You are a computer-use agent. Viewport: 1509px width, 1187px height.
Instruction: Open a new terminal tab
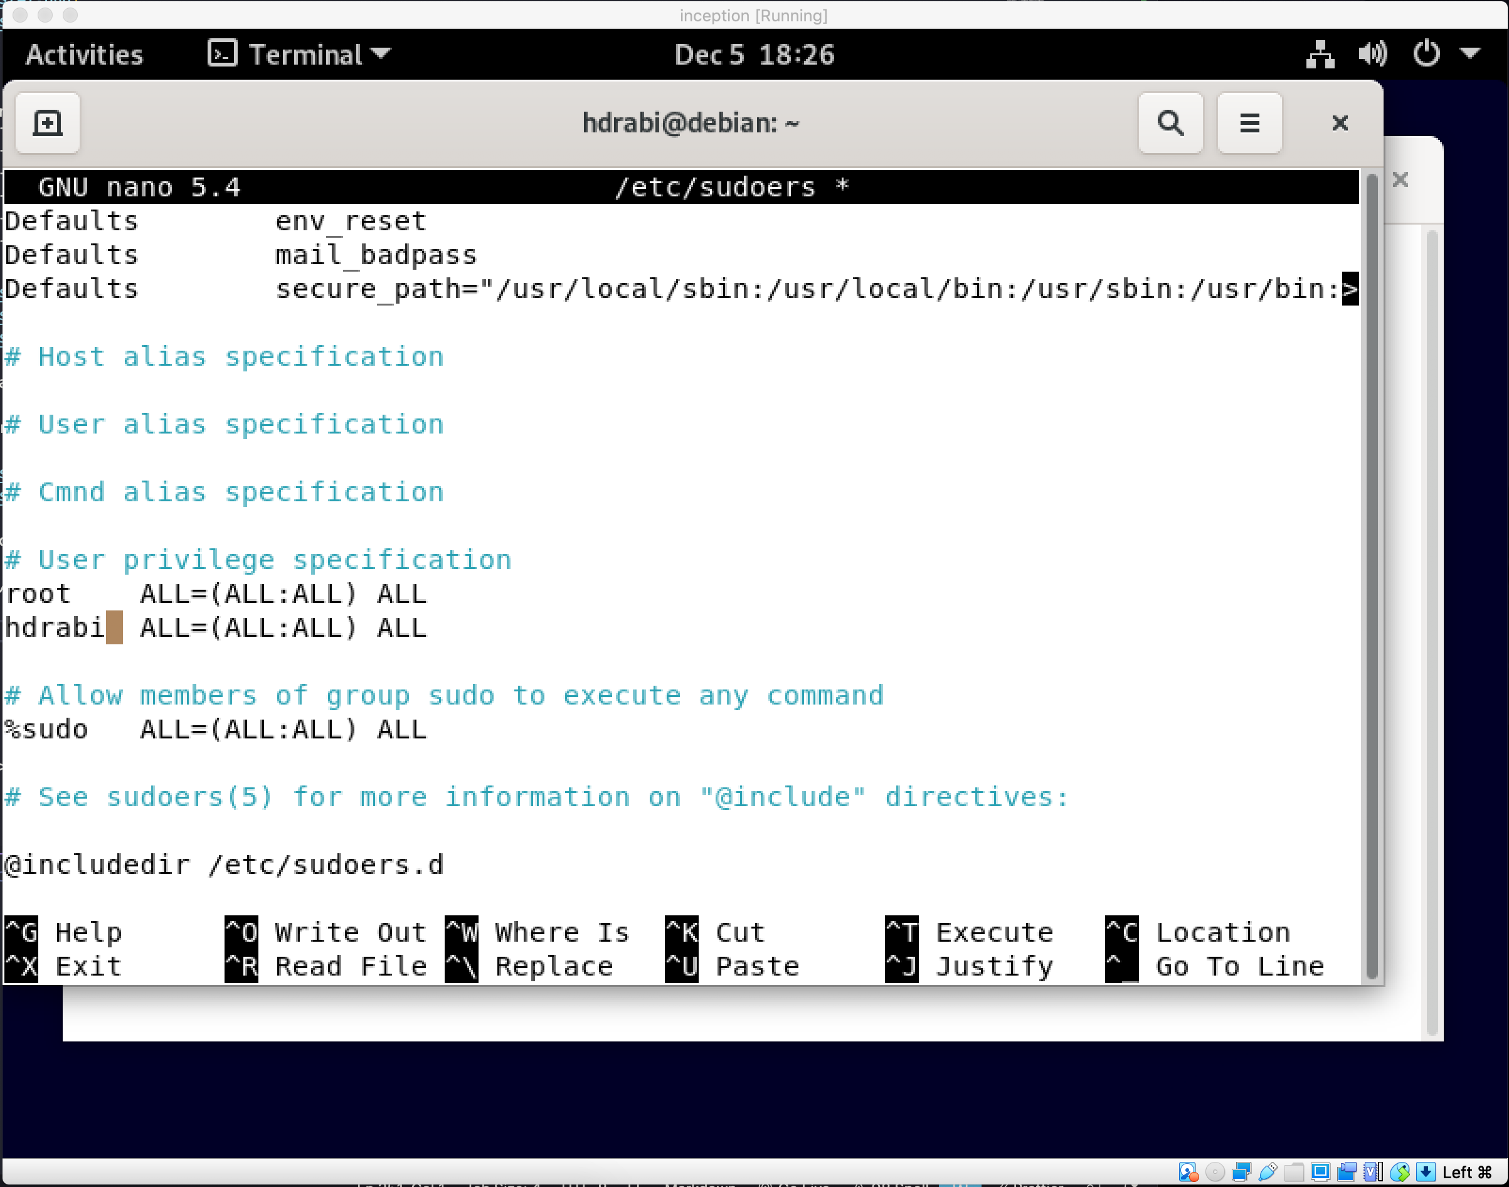pos(47,123)
